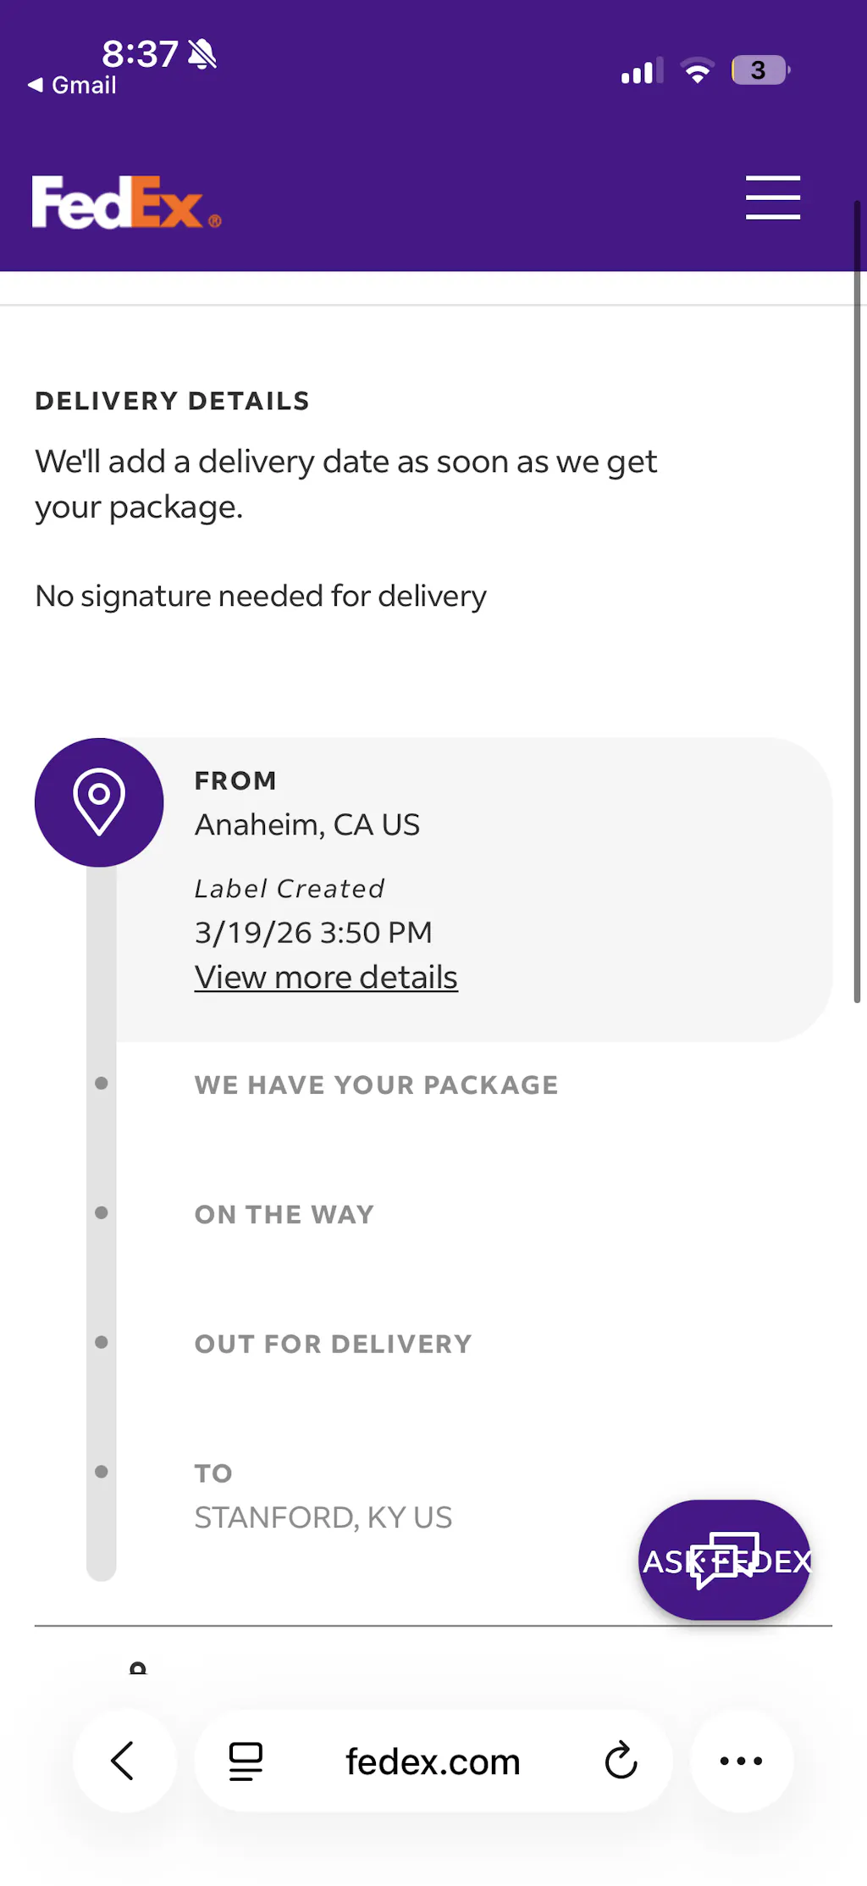Open the FedEx hamburger menu
The height and width of the screenshot is (1886, 867).
(772, 198)
